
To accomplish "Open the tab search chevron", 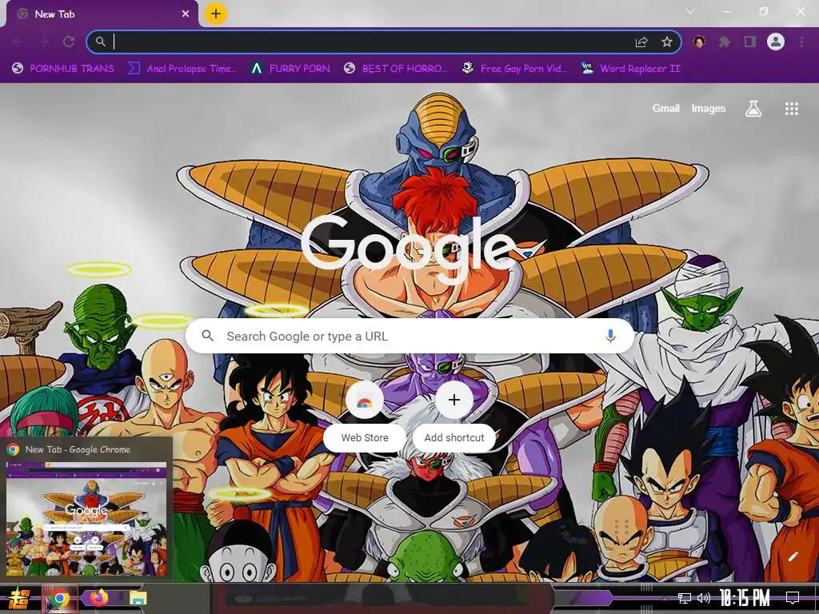I will pyautogui.click(x=690, y=11).
